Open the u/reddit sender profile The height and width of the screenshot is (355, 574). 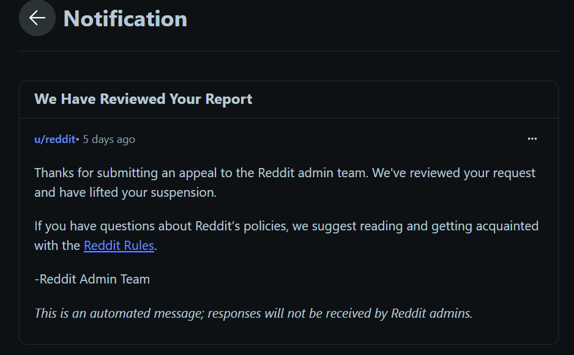(x=54, y=139)
